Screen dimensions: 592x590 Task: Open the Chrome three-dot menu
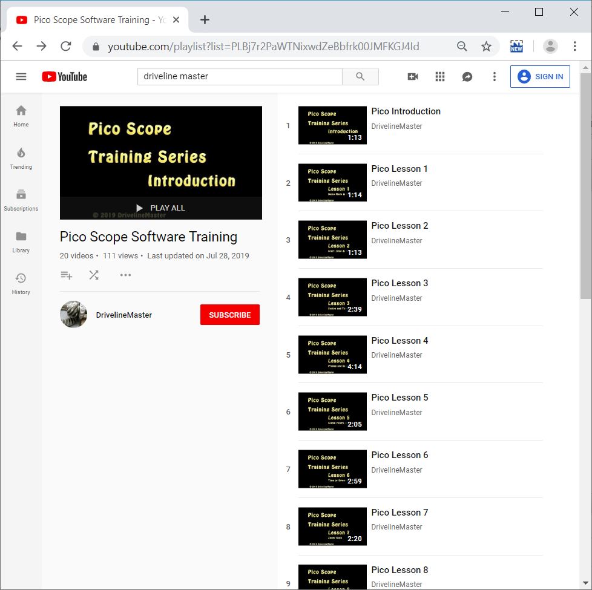[x=574, y=47]
